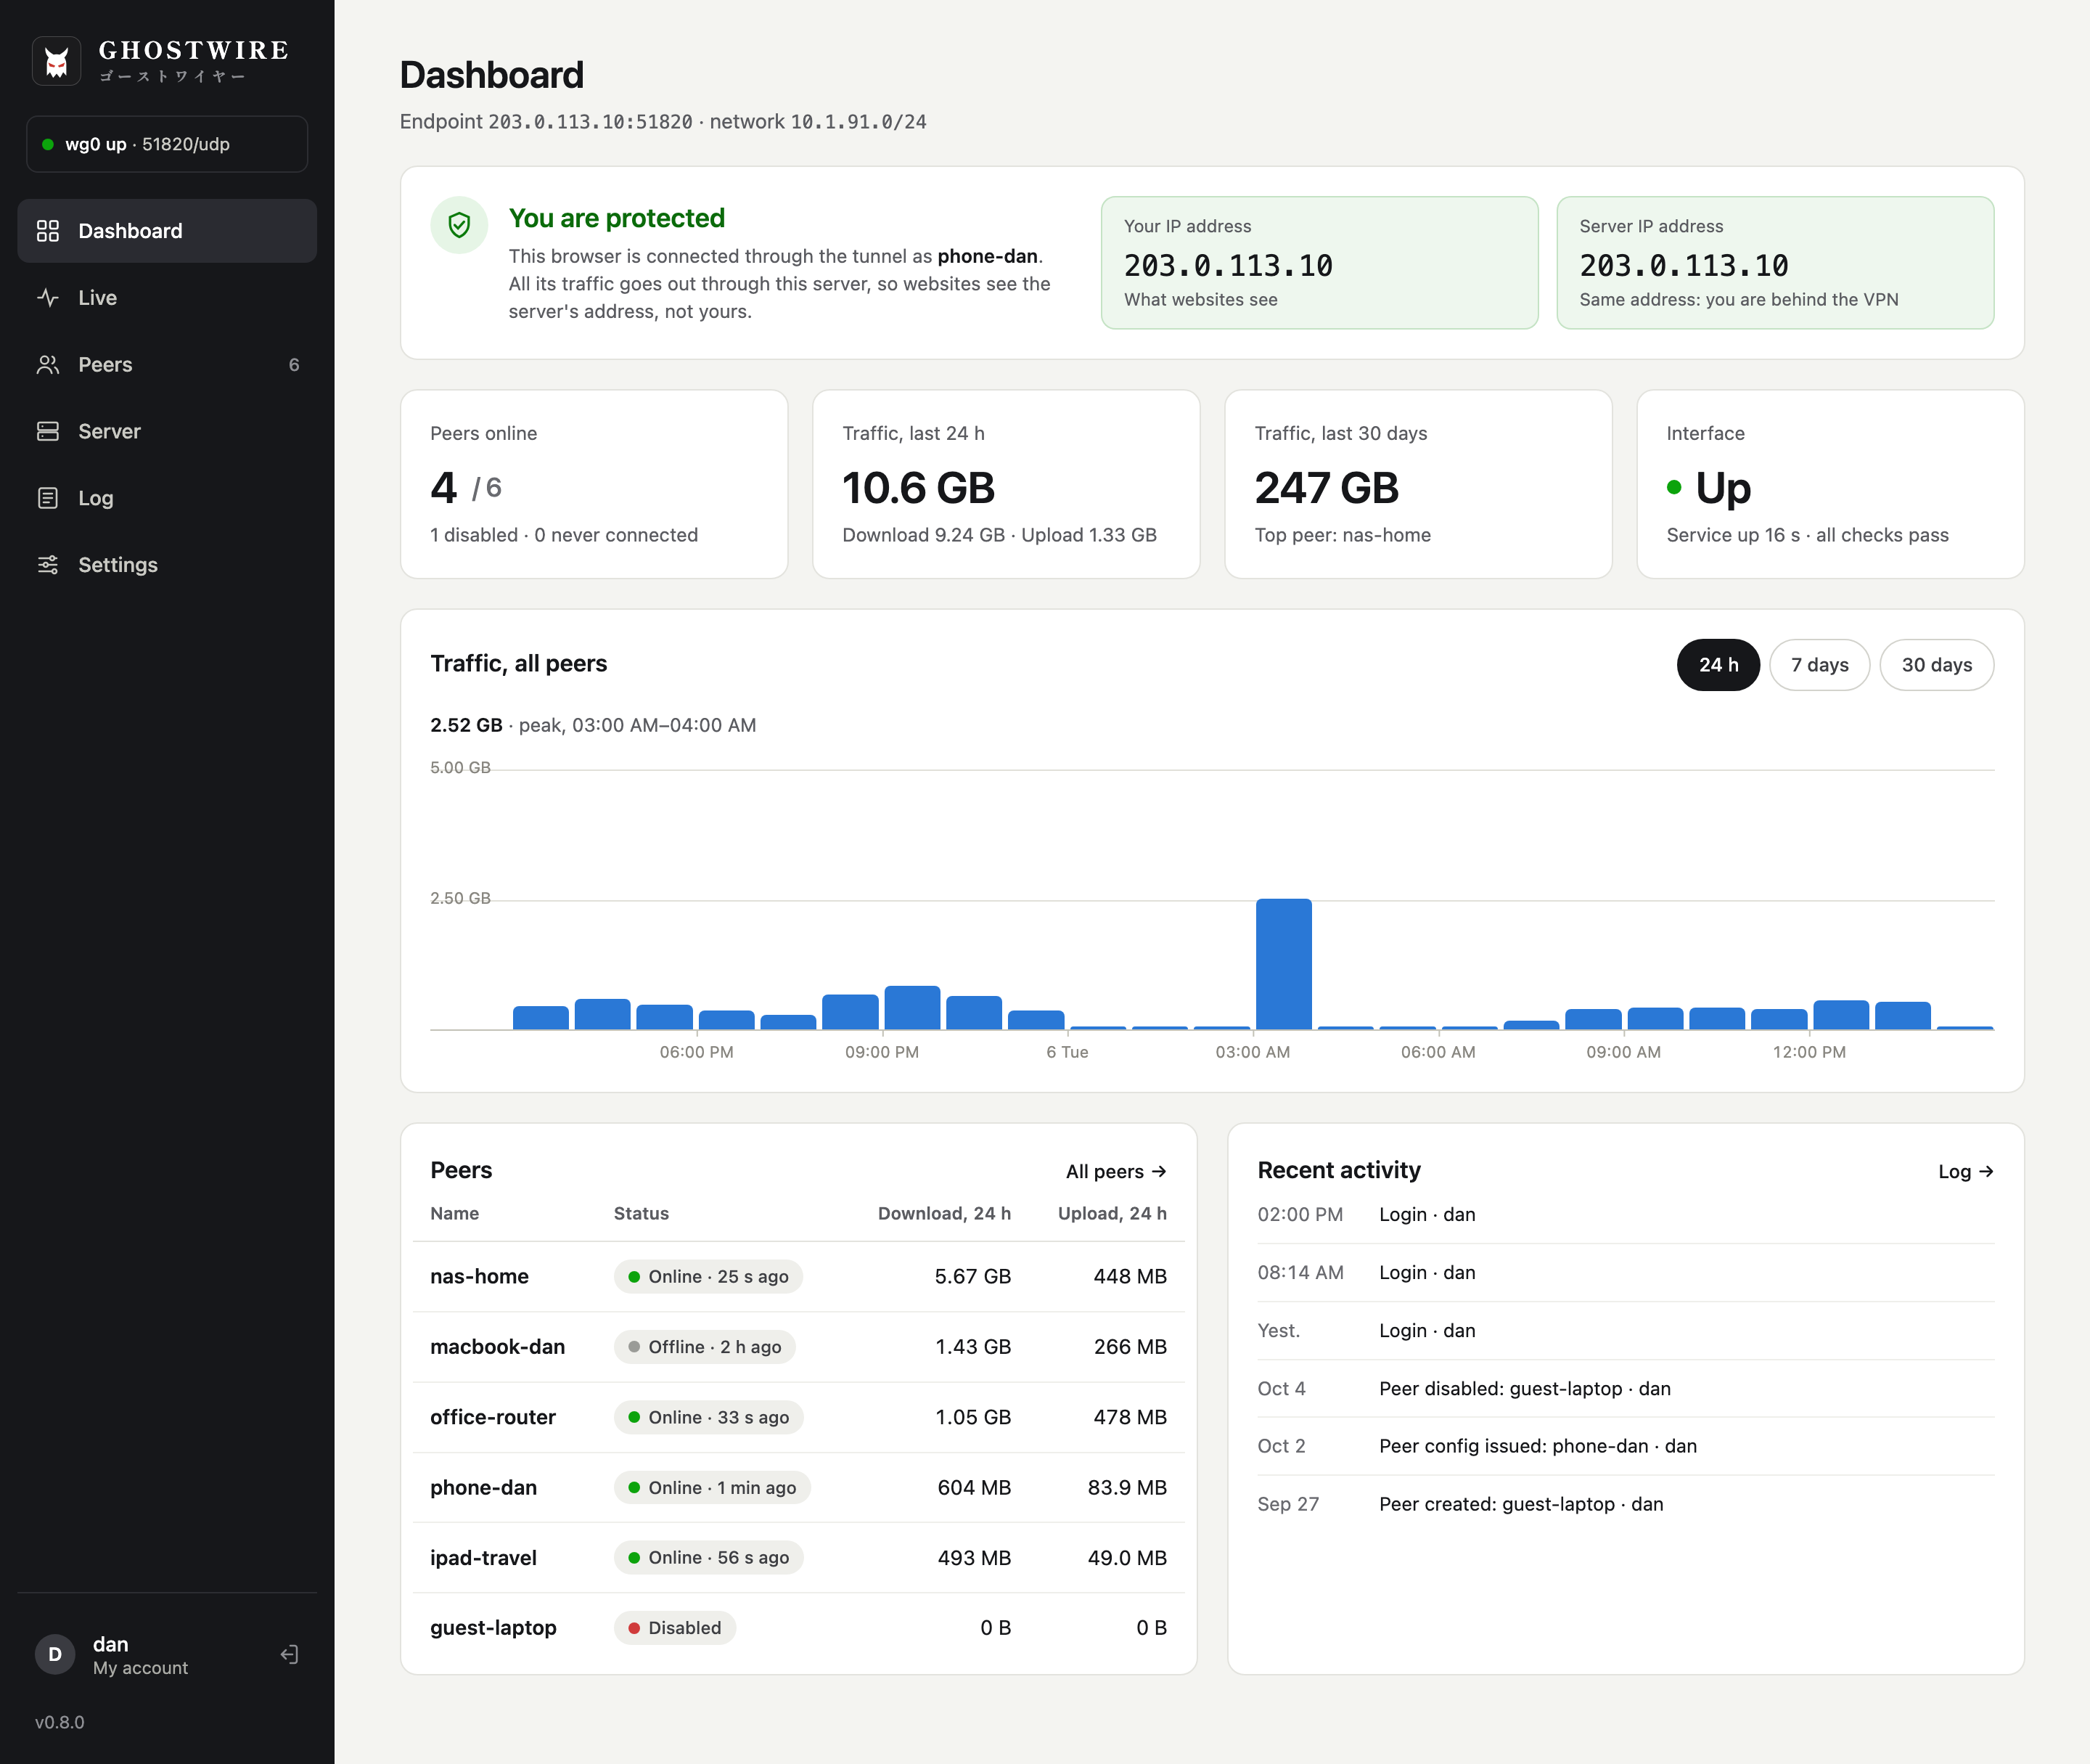
Task: Click the Online 33 s ago badge
Action: tap(709, 1417)
